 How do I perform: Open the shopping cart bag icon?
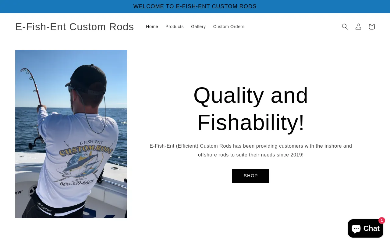pyautogui.click(x=372, y=27)
